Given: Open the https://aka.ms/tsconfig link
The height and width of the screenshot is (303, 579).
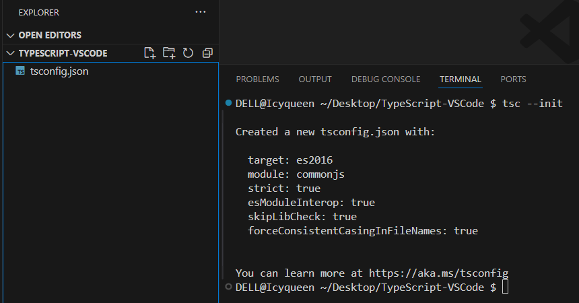Looking at the screenshot, I should pyautogui.click(x=438, y=273).
